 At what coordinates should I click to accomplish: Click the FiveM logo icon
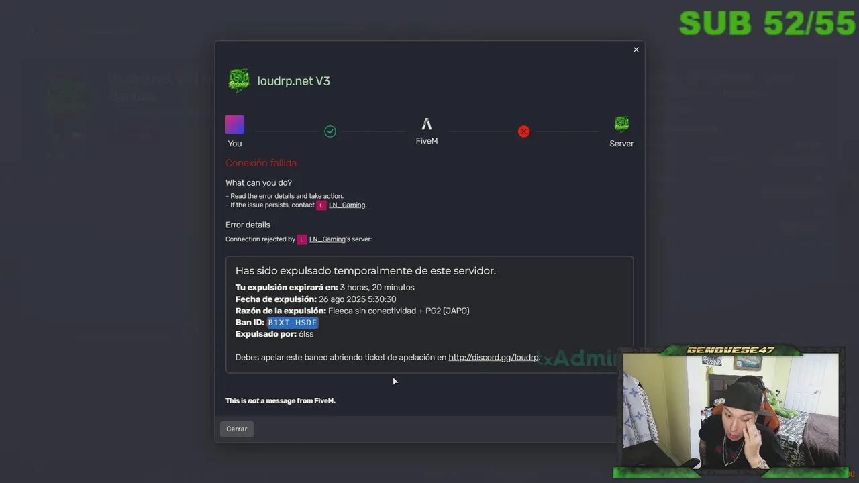[427, 124]
